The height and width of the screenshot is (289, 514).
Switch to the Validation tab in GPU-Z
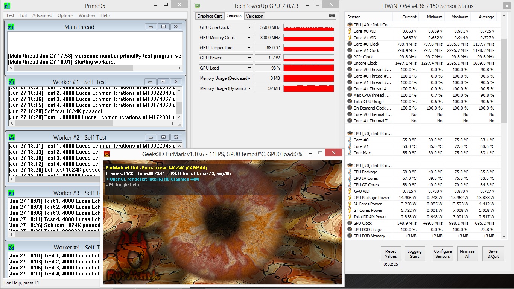(255, 16)
